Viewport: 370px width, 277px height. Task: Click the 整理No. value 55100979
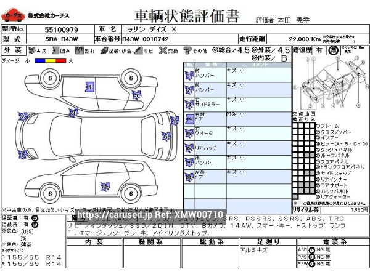pos(61,30)
